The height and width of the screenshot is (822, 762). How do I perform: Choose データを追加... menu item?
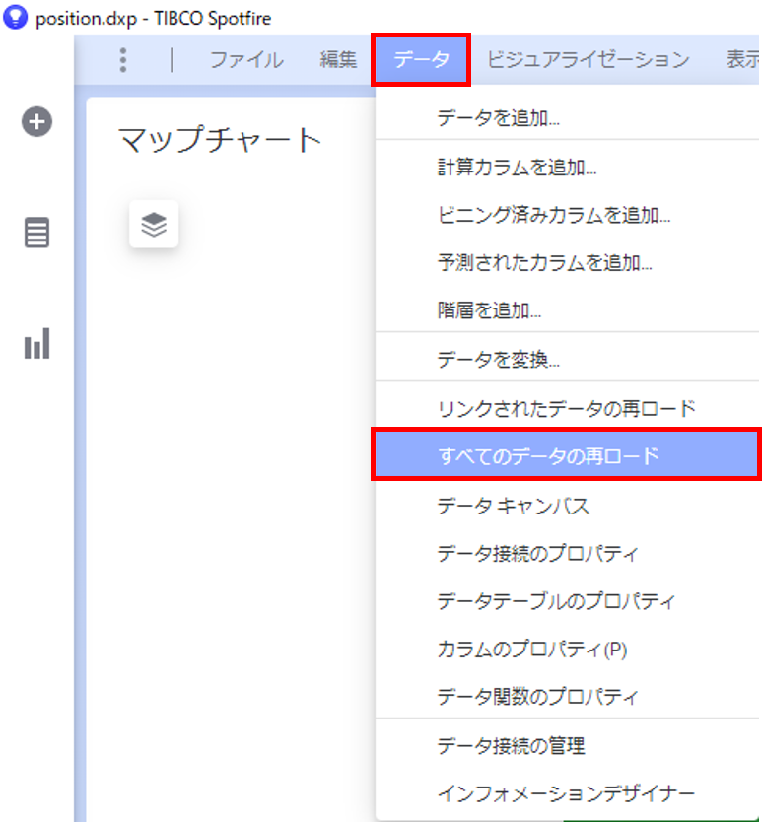click(x=568, y=118)
